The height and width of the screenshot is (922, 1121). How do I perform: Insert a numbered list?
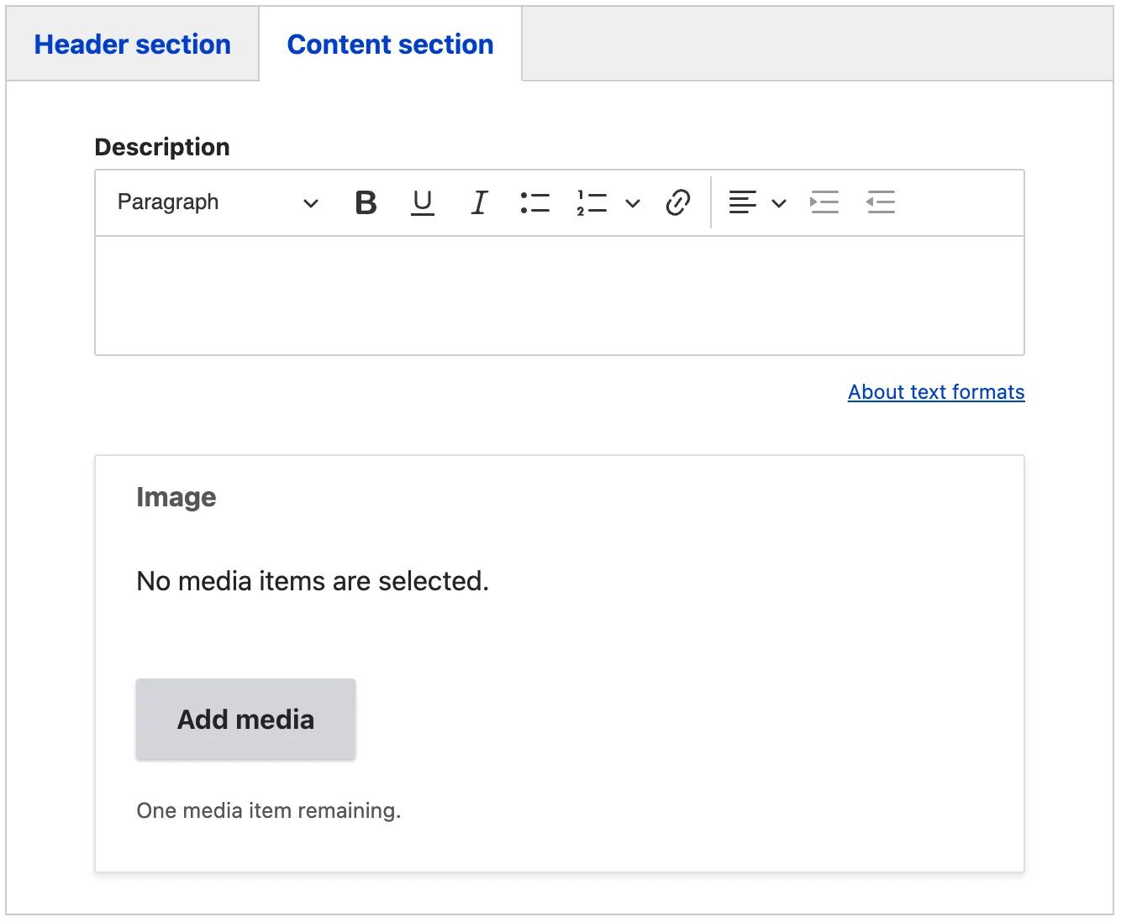tap(592, 202)
